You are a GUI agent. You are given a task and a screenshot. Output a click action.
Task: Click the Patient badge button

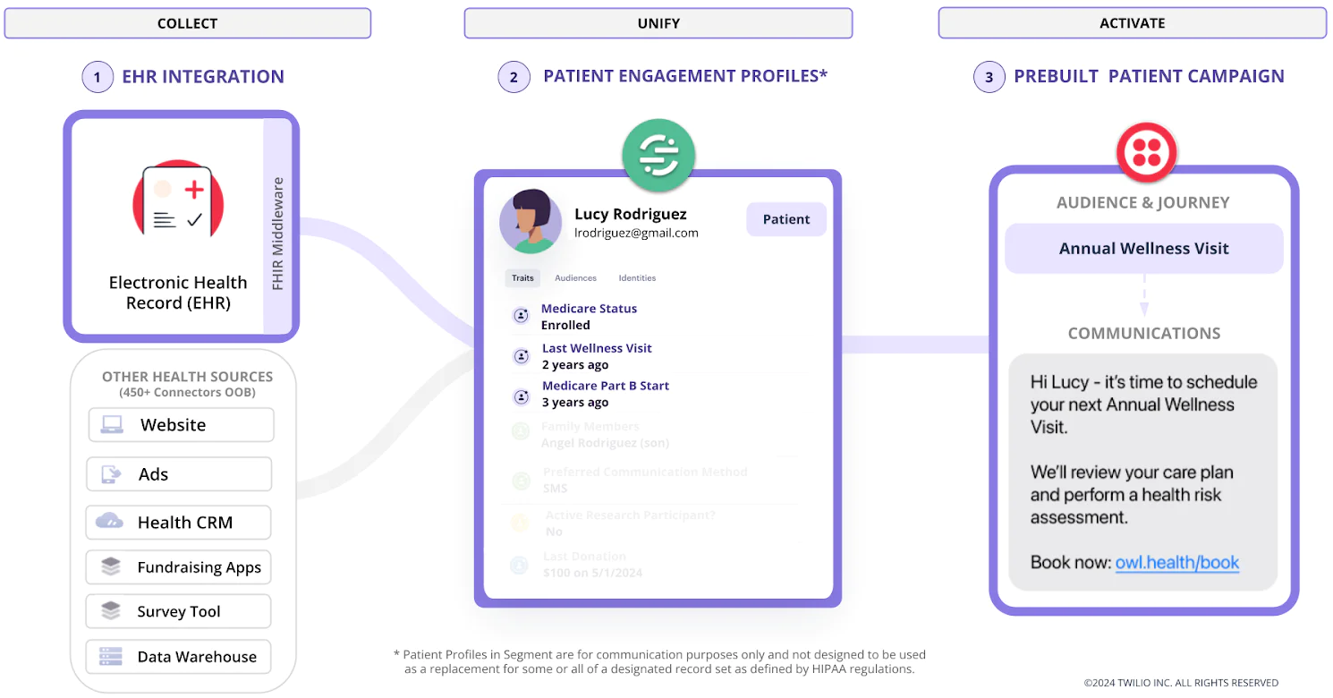coord(786,219)
